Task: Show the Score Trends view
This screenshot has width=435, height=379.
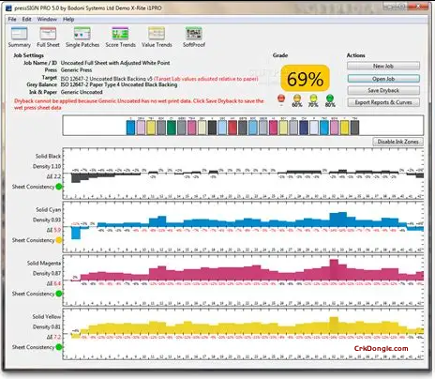Action: click(120, 38)
